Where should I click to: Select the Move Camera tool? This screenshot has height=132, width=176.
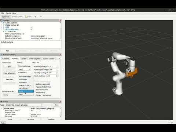click(17, 17)
